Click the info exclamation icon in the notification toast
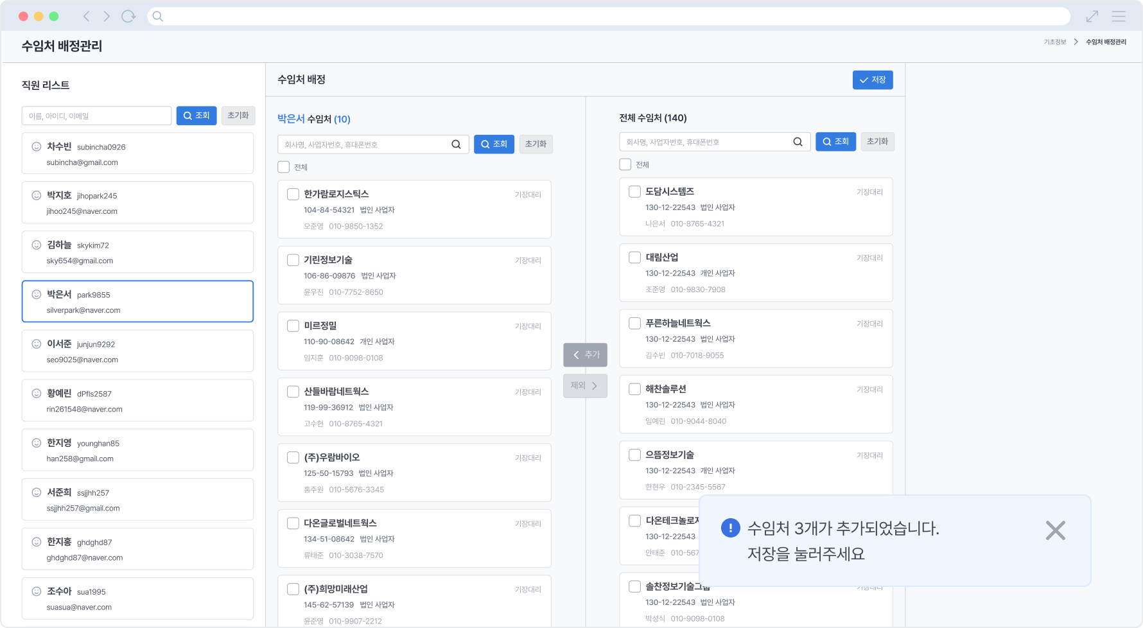Image resolution: width=1143 pixels, height=628 pixels. point(729,528)
